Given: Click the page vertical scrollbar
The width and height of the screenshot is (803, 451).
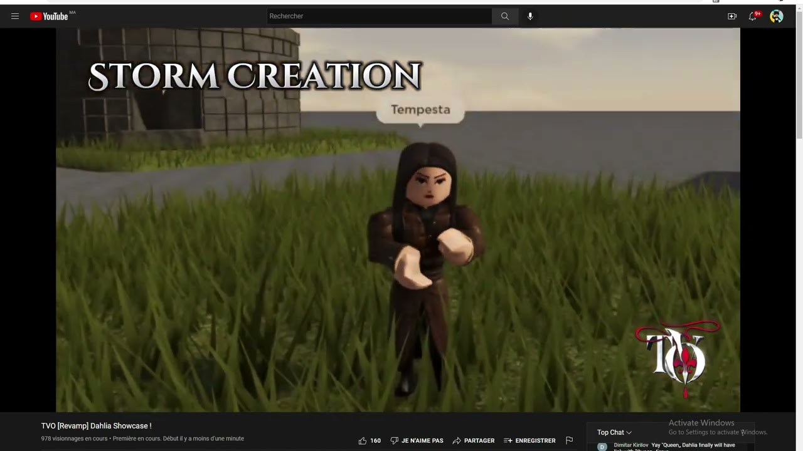Looking at the screenshot, I should click(x=799, y=75).
